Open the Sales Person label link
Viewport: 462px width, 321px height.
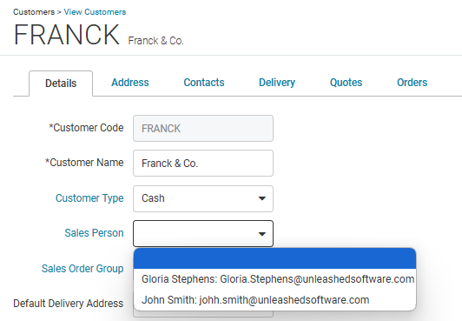[94, 233]
